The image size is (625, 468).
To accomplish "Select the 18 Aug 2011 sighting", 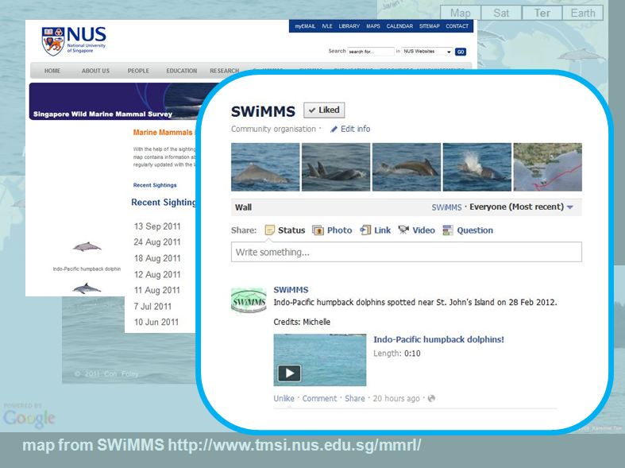I will coord(157,258).
